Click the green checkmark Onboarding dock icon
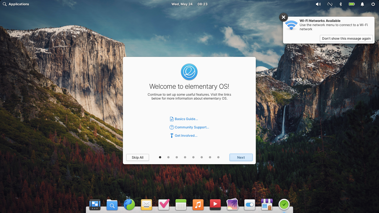The height and width of the screenshot is (213, 379). point(284,205)
